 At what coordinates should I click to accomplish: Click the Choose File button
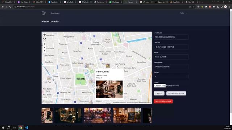(x=159, y=86)
